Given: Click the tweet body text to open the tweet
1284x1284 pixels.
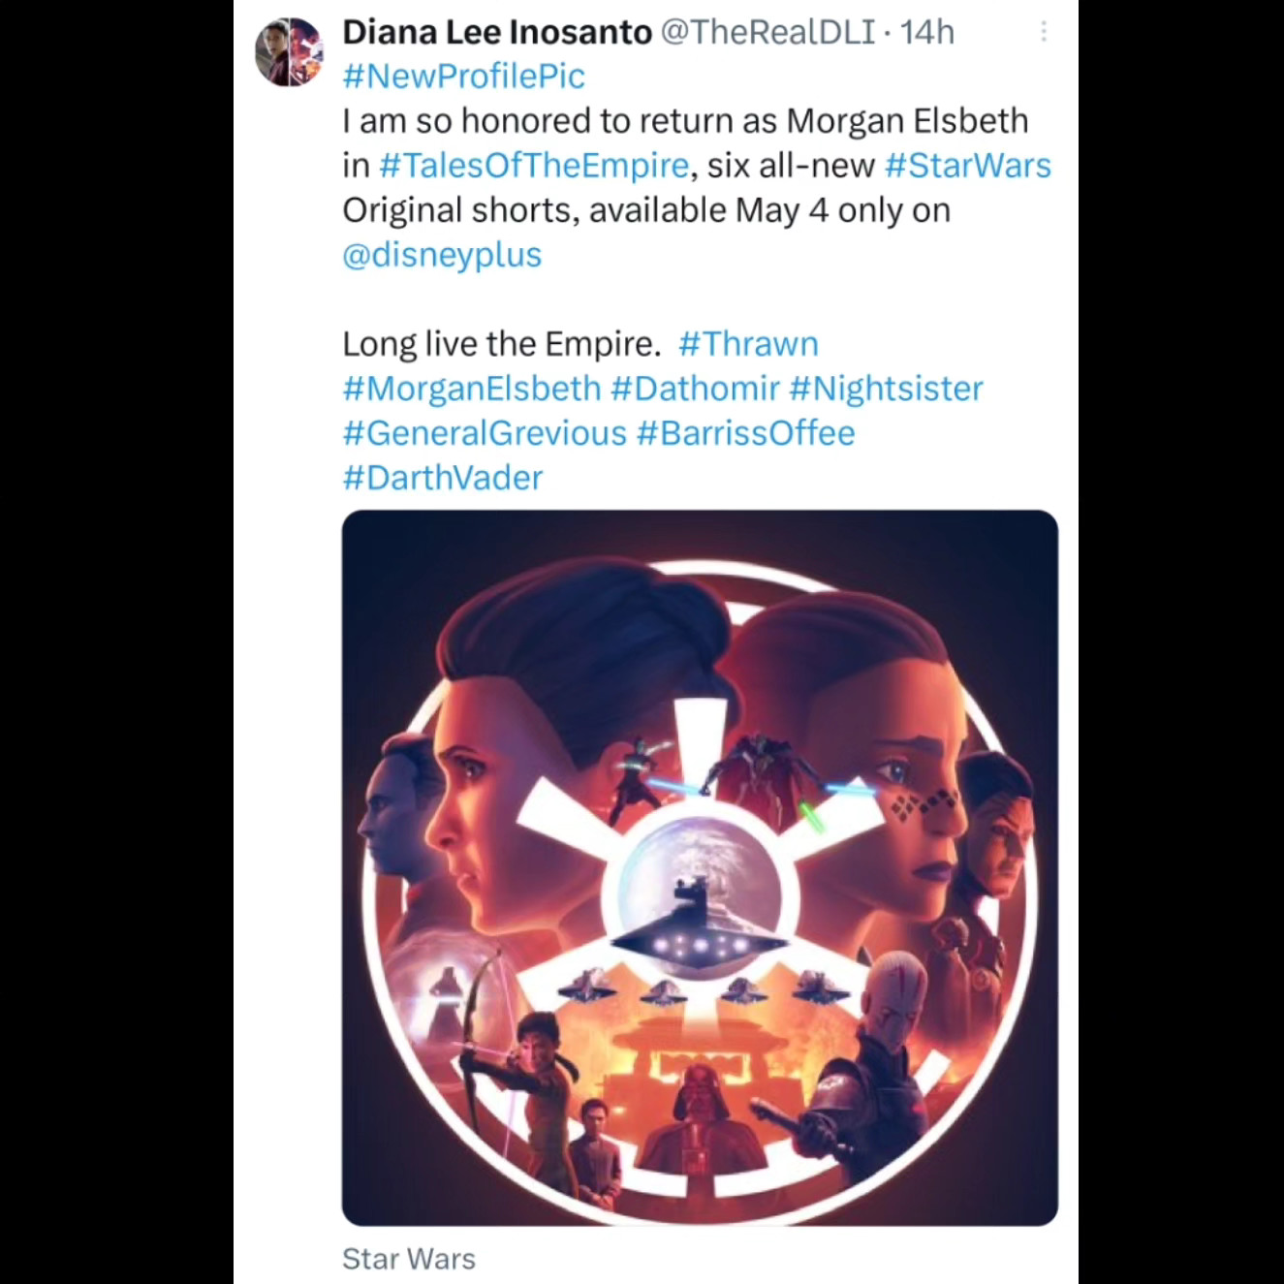Looking at the screenshot, I should coord(685,188).
